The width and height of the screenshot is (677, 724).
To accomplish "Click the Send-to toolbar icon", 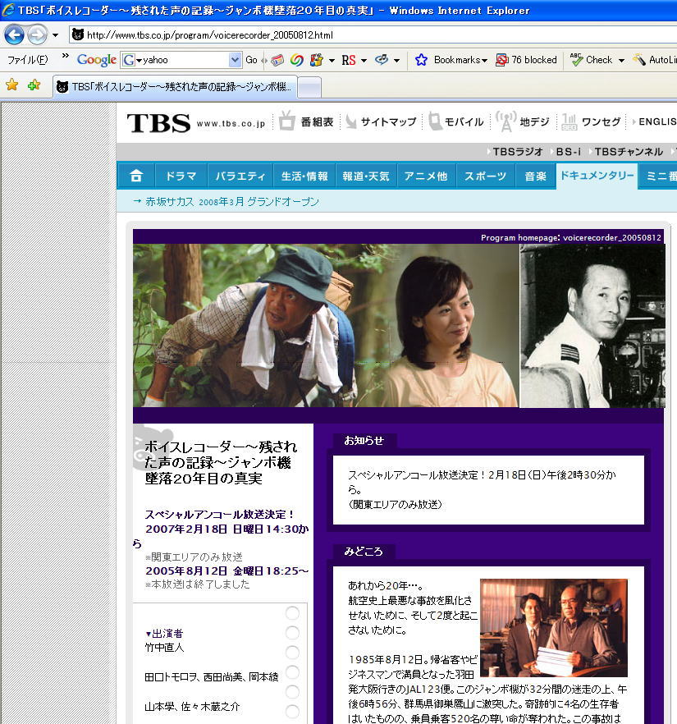I will point(382,60).
